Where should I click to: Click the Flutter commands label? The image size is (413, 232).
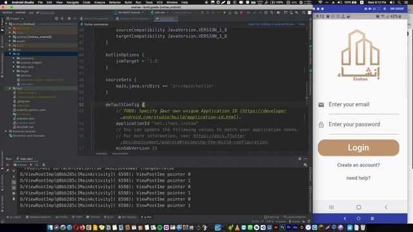pos(96,24)
